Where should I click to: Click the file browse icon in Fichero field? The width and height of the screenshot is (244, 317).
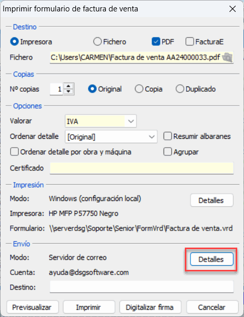point(227,57)
